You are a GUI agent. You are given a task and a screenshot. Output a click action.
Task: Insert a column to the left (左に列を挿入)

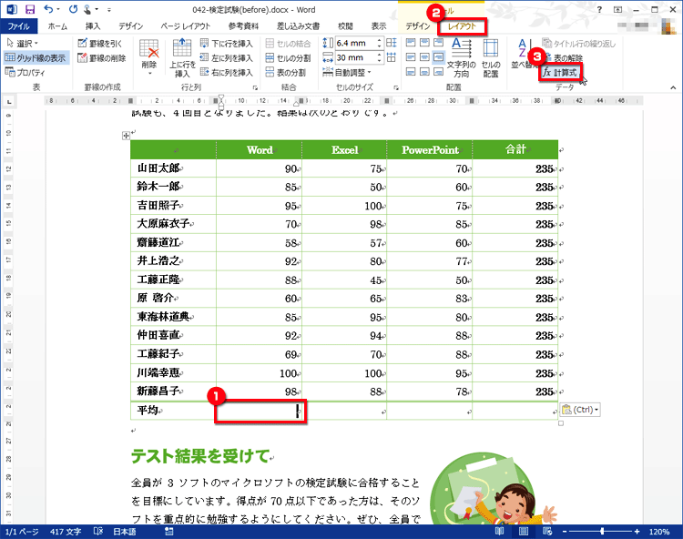point(227,58)
